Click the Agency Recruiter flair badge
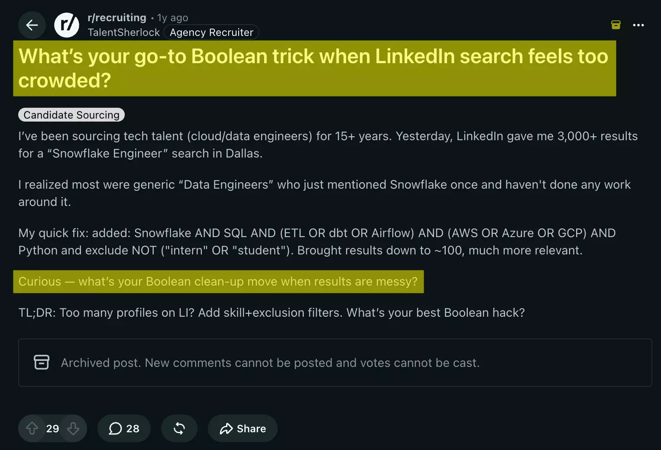Viewport: 661px width, 450px height. pos(211,32)
